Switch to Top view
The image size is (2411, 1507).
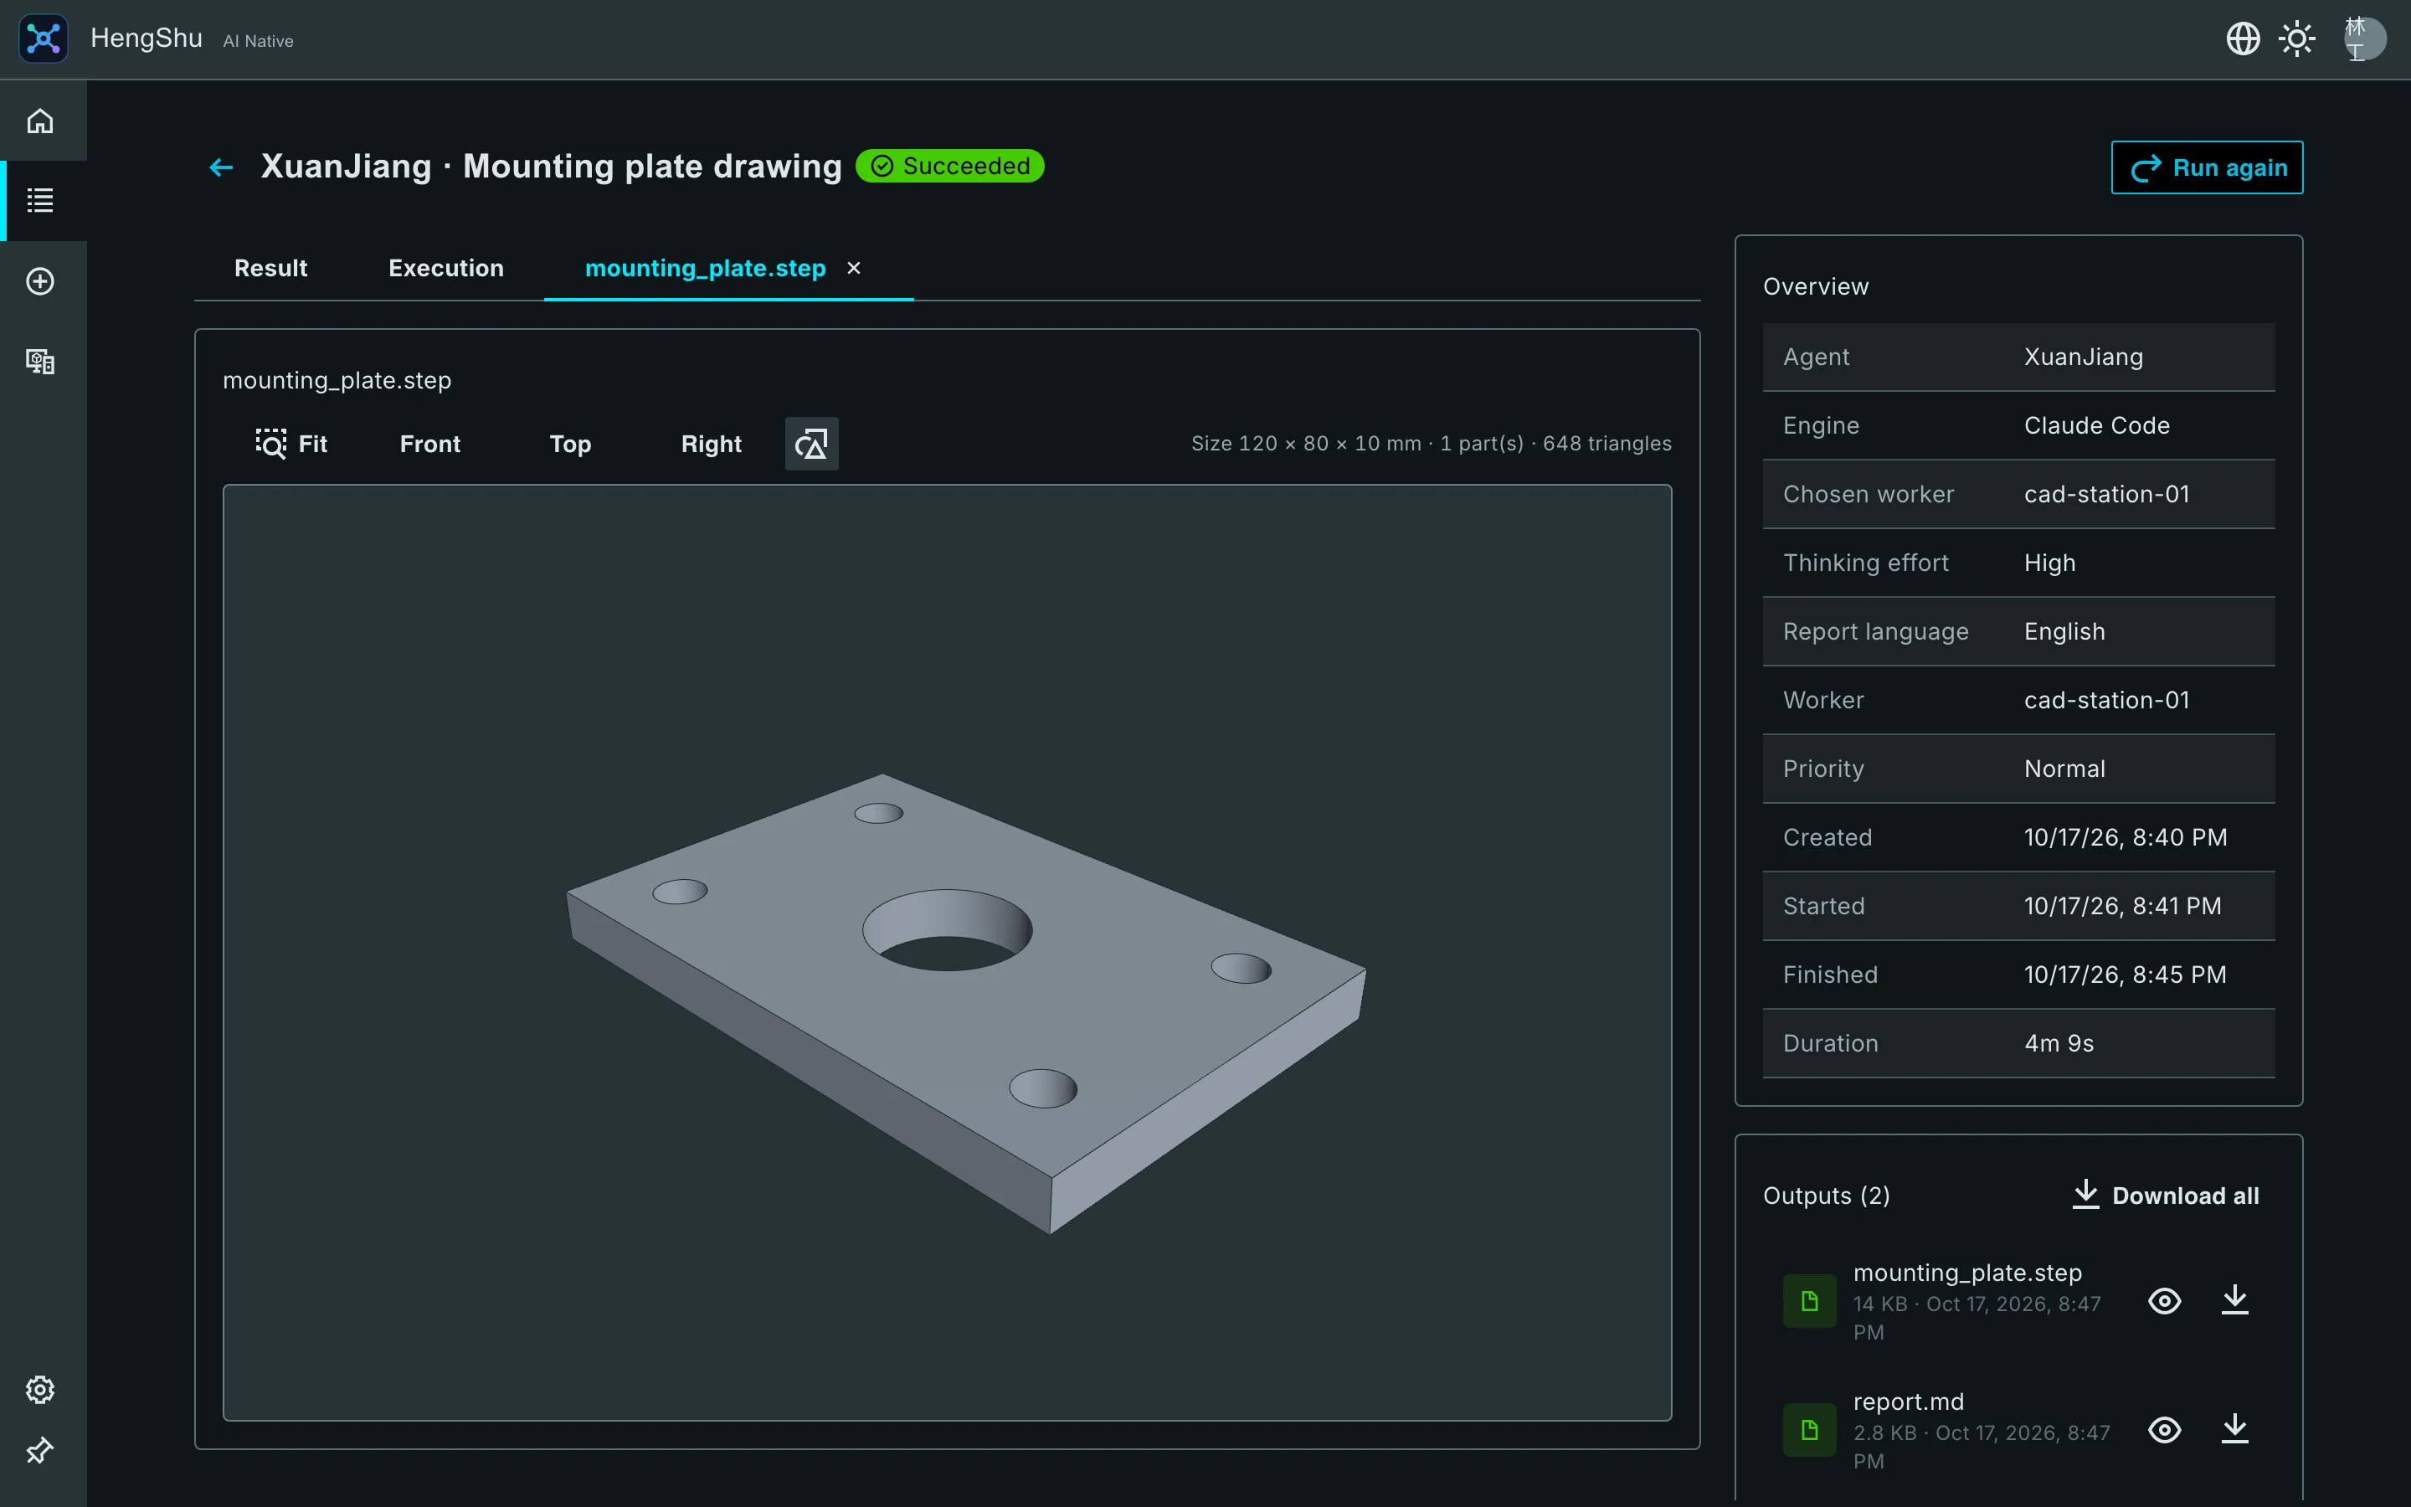pos(570,444)
